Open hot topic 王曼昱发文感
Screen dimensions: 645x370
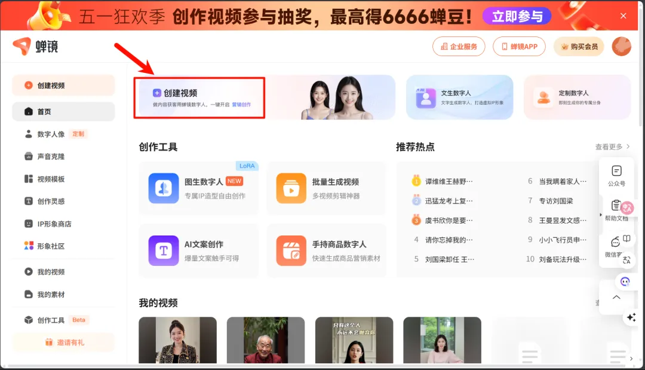click(563, 221)
